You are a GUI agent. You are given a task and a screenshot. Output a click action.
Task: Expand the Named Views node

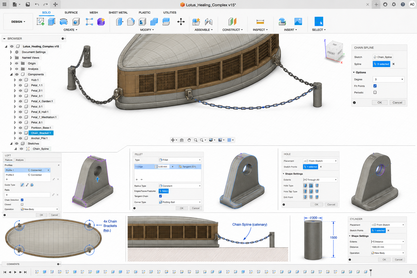11,58
